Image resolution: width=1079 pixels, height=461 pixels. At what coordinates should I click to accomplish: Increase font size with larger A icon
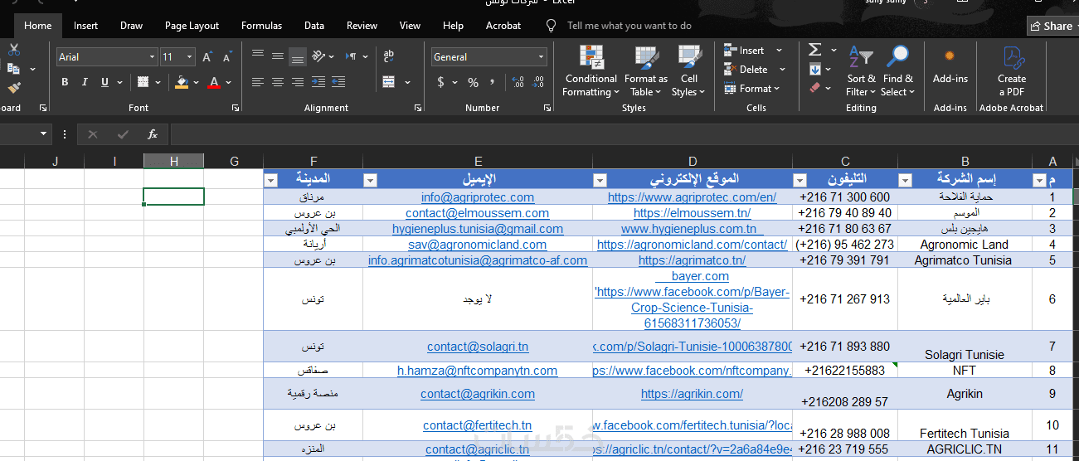(x=207, y=57)
